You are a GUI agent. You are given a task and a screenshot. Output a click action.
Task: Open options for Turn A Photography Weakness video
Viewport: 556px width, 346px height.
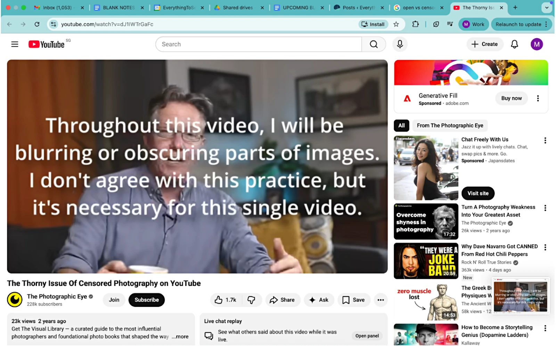[545, 208]
